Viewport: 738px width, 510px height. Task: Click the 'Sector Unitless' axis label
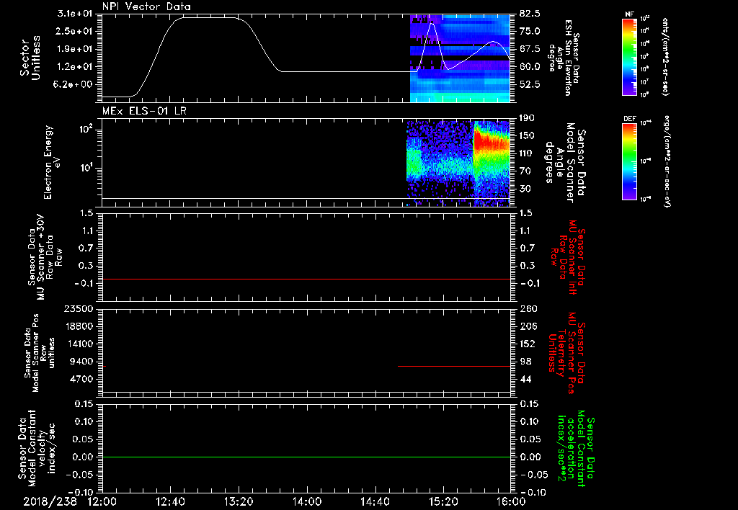pos(30,58)
